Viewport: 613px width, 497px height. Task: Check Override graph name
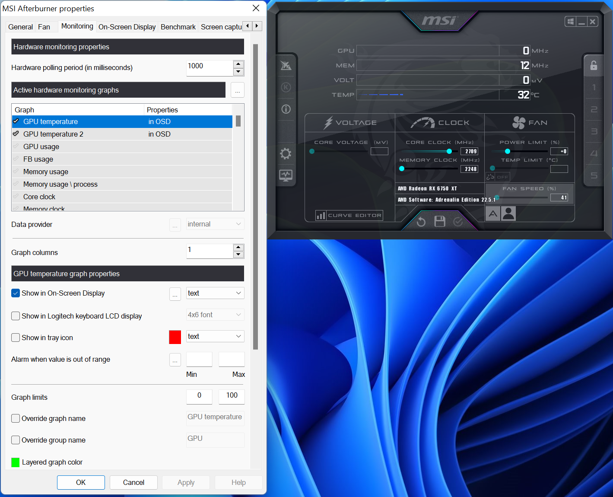click(16, 418)
